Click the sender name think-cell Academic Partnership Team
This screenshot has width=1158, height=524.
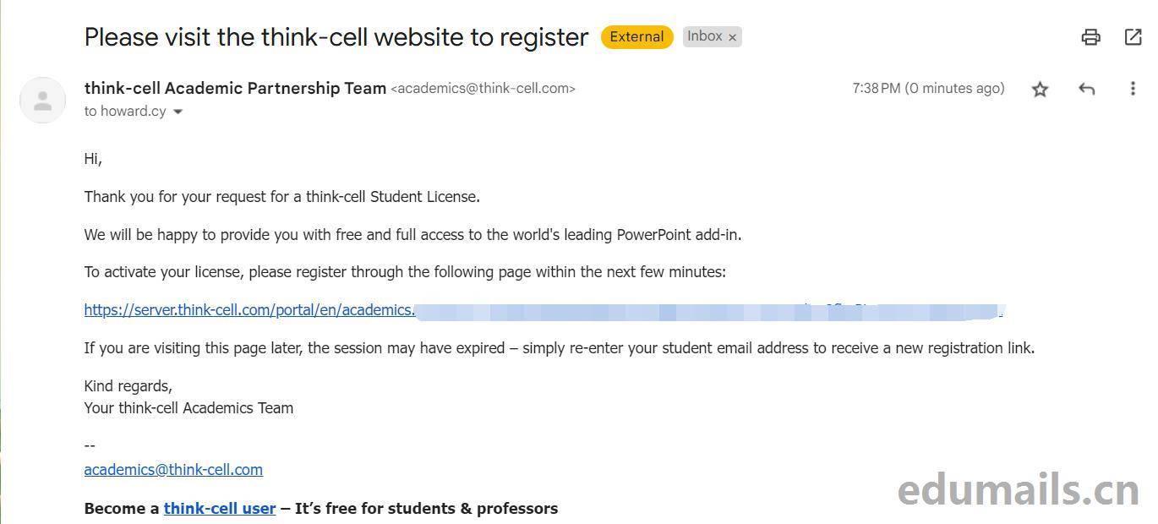coord(235,89)
